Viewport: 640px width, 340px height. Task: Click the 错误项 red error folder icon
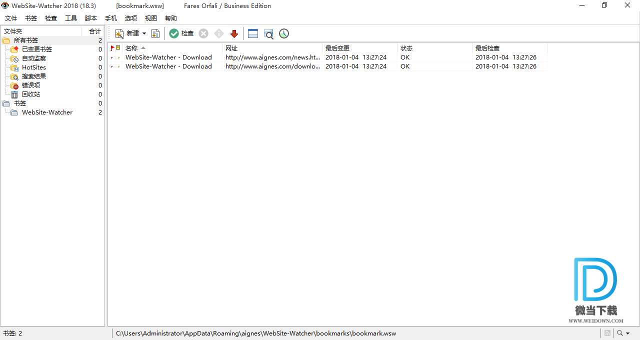(14, 85)
